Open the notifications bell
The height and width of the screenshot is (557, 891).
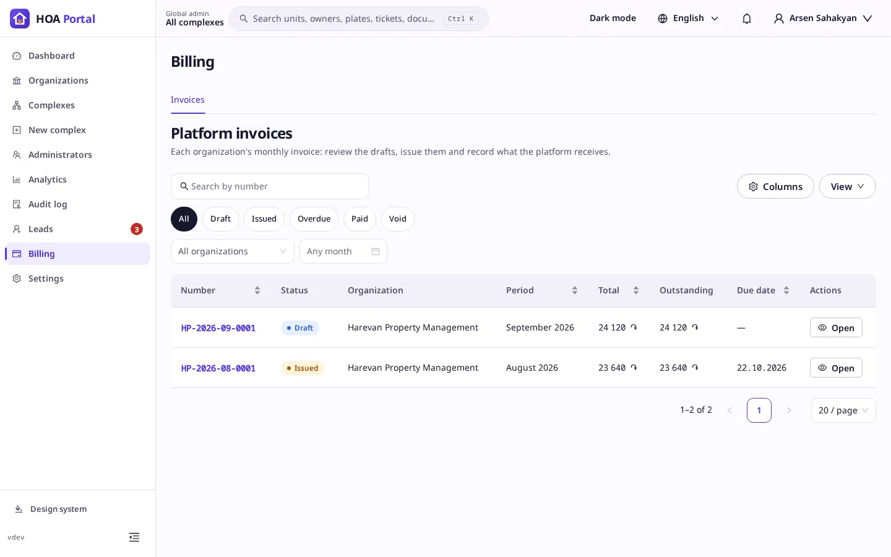[x=747, y=19]
